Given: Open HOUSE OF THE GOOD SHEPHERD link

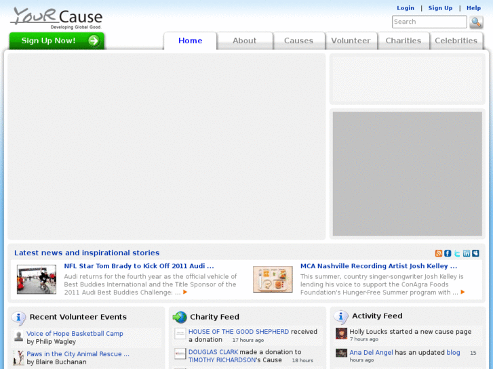Looking at the screenshot, I should click(239, 332).
